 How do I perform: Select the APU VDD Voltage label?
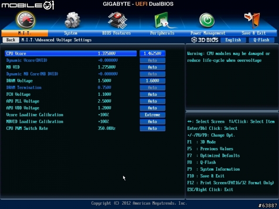click(23, 108)
